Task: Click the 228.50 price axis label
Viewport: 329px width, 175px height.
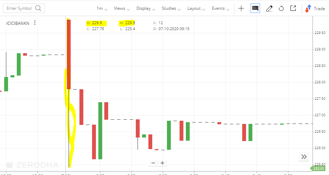Action: (320, 66)
